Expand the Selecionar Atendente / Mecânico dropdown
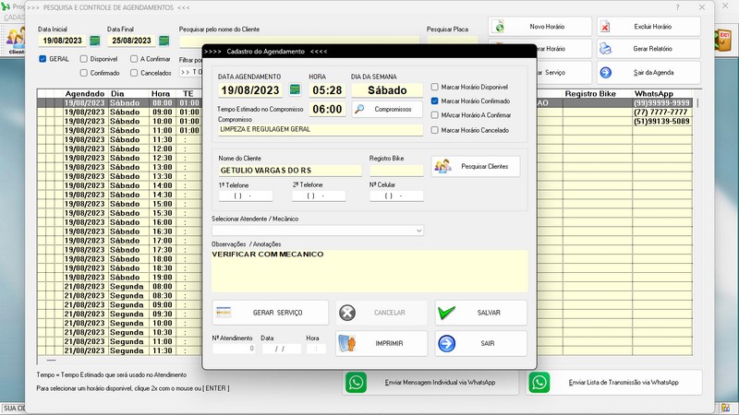This screenshot has width=739, height=415. click(x=418, y=231)
